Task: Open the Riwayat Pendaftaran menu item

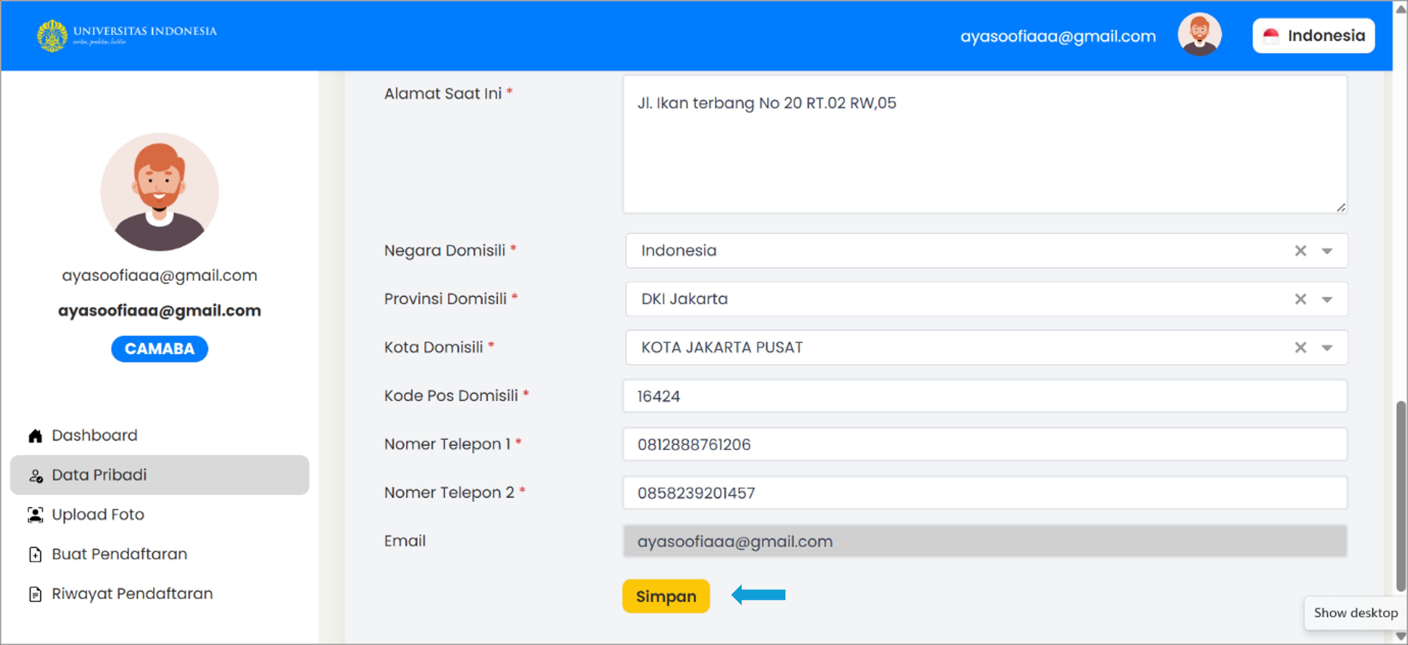Action: (132, 594)
